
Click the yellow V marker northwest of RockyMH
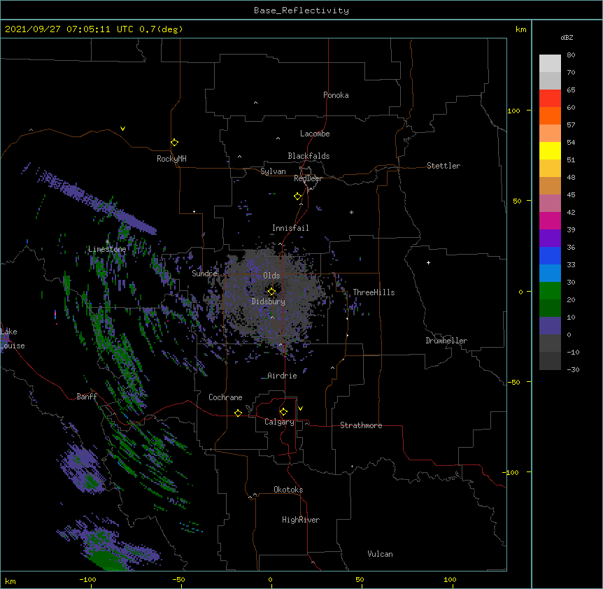pos(122,129)
